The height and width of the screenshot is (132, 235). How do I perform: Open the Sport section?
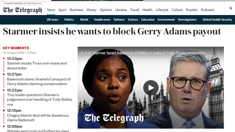click(62, 10)
